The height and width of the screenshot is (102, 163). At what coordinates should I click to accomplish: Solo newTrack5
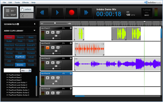click(53, 93)
